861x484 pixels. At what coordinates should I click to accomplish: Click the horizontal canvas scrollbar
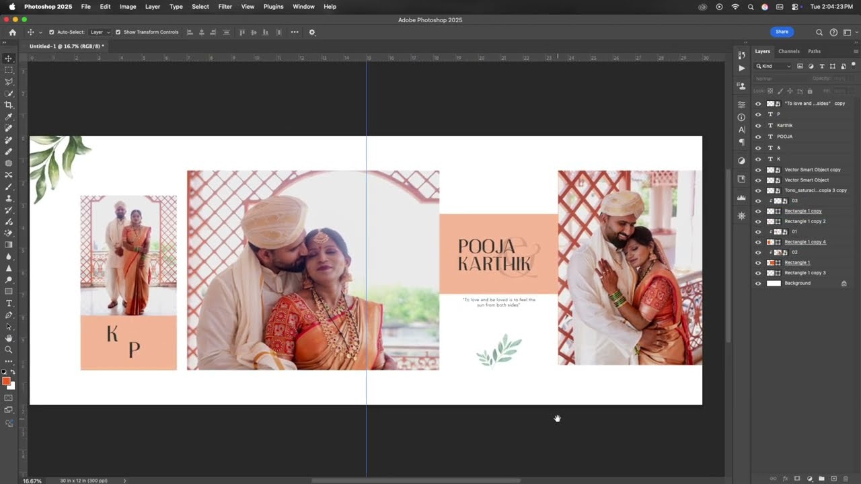416,480
